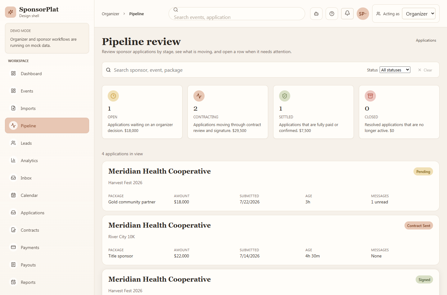Select the Pipeline sidebar entry
447x295 pixels.
47,125
